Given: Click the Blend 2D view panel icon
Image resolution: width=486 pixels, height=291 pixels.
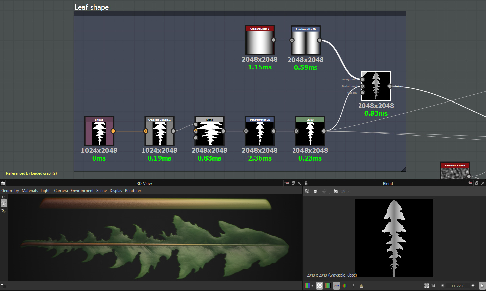Looking at the screenshot, I should (x=306, y=183).
